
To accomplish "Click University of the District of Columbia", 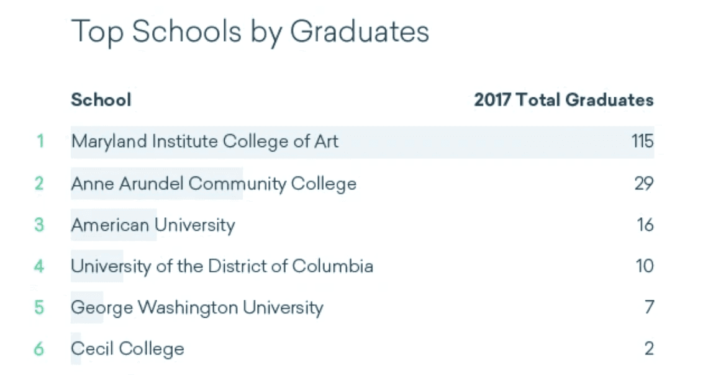I will [222, 266].
